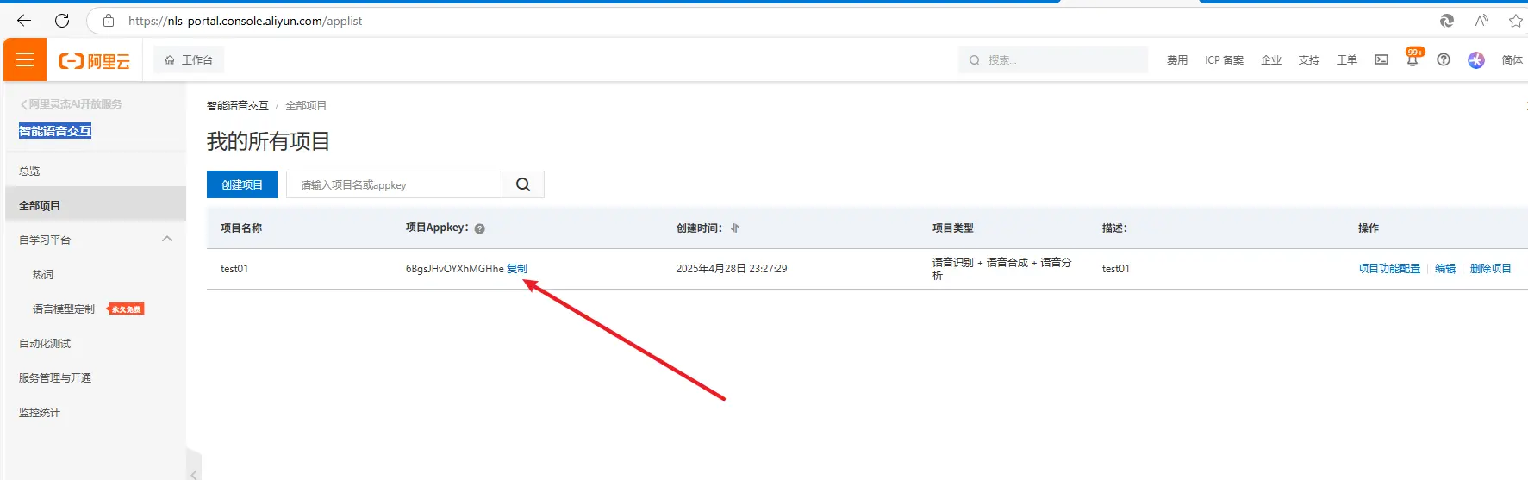
Task: Open the 简体 language dropdown
Action: pyautogui.click(x=1512, y=59)
